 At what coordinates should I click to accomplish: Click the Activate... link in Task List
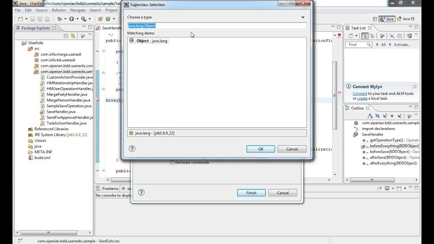point(402,44)
